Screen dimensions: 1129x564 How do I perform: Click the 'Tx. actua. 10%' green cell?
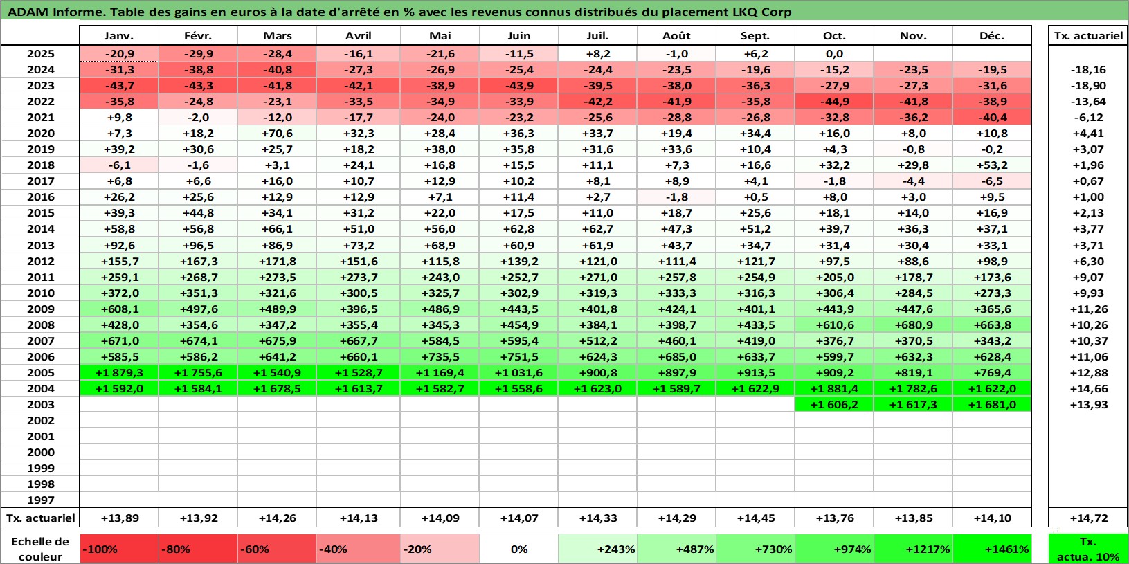click(1088, 549)
